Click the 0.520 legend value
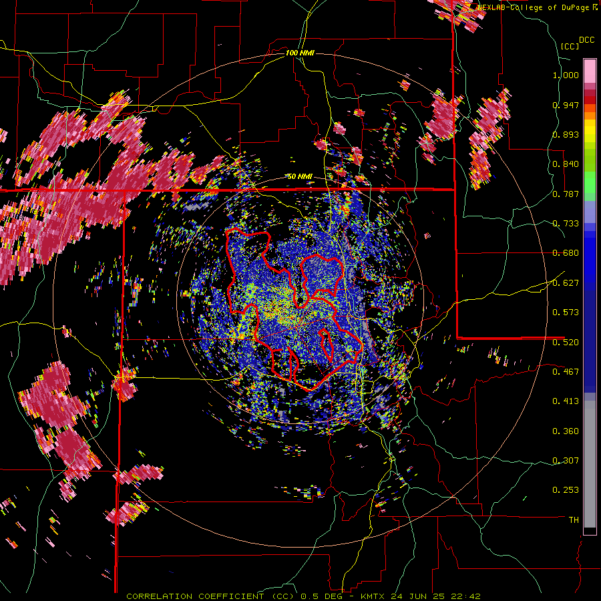Screen dimensions: 601x601 click(566, 342)
